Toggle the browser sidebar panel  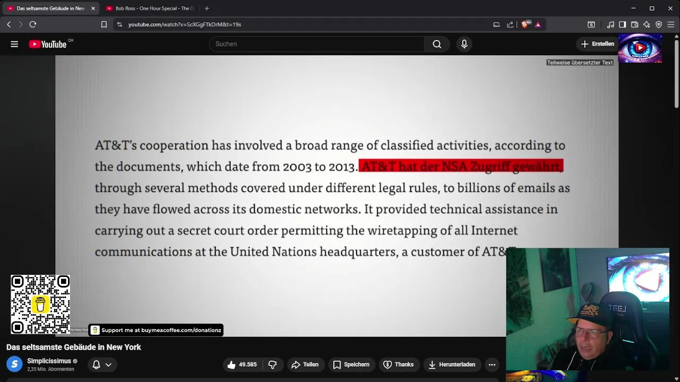pos(623,24)
